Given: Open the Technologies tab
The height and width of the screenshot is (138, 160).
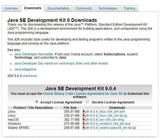Looking at the screenshot, I should (x=108, y=8).
